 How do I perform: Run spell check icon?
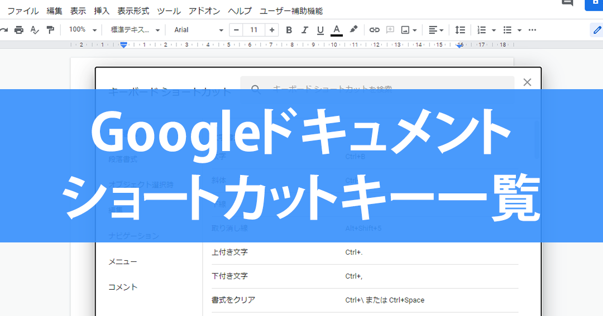(x=35, y=30)
